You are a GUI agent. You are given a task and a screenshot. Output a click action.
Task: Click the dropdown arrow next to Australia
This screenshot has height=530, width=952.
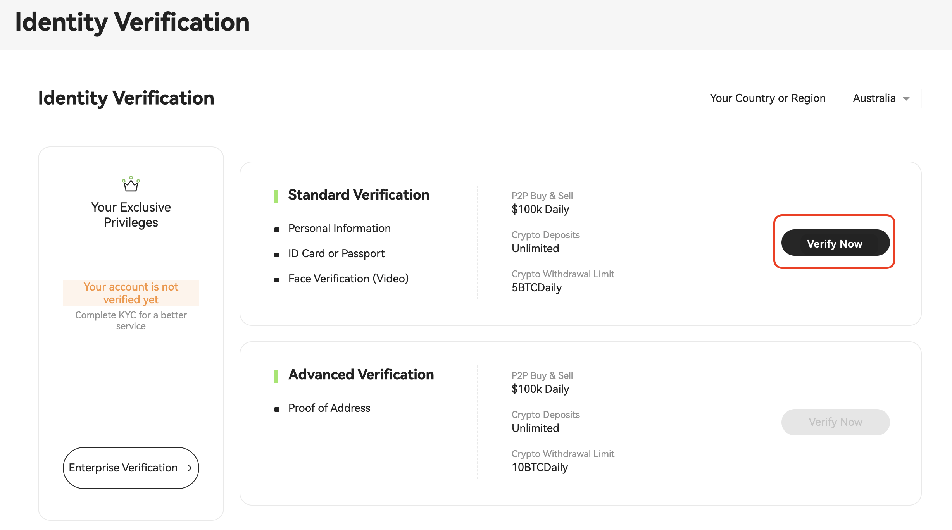[906, 99]
